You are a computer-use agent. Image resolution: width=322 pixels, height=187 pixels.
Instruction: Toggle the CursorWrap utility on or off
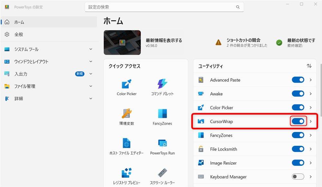click(x=298, y=121)
